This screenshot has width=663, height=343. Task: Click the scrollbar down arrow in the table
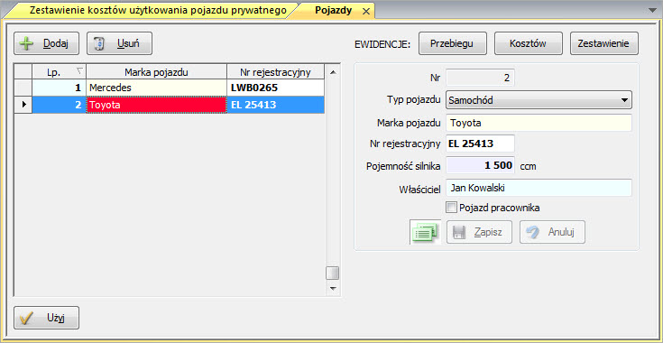pyautogui.click(x=333, y=289)
